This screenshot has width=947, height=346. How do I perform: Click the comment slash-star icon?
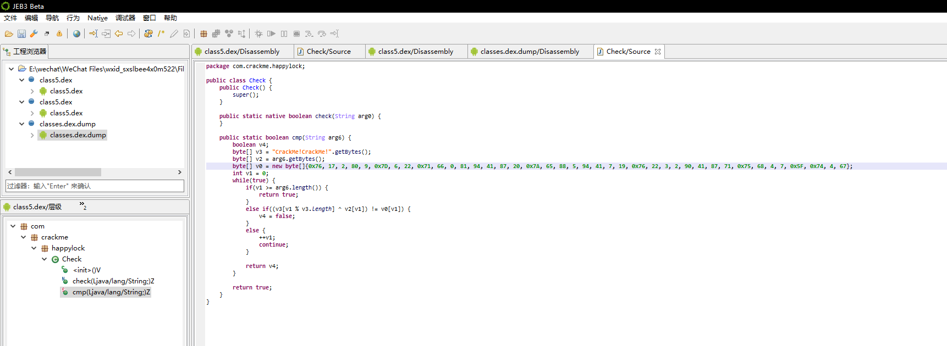pos(161,34)
